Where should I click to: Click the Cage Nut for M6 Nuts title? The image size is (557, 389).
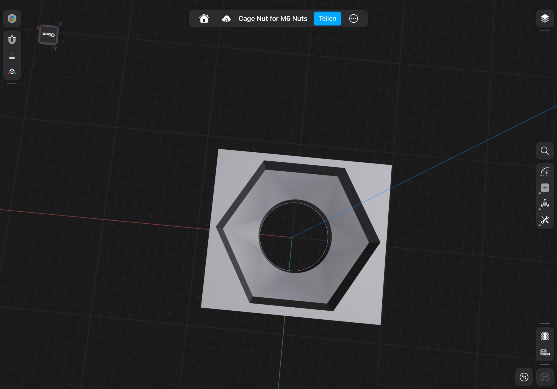273,18
